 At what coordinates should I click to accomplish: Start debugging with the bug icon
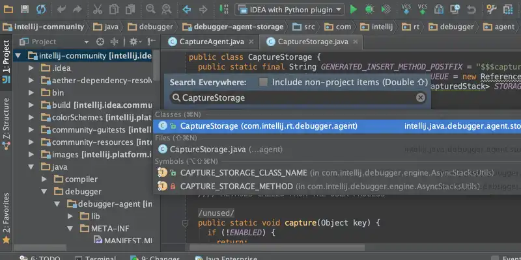coord(369,9)
